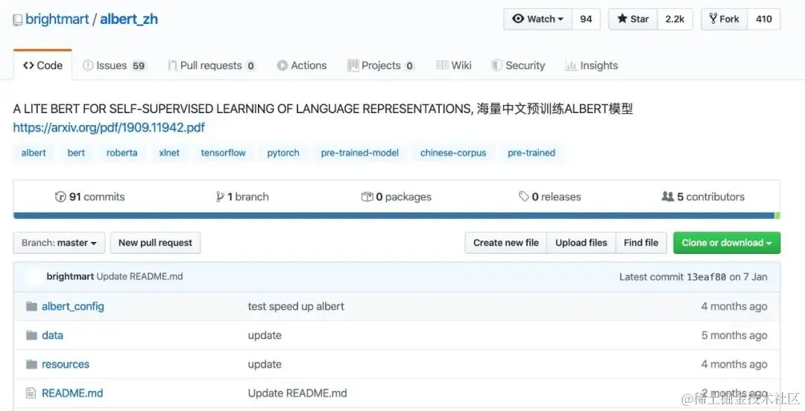Open the brightmart owner link
Viewport: 805px width, 411px height.
pos(57,19)
